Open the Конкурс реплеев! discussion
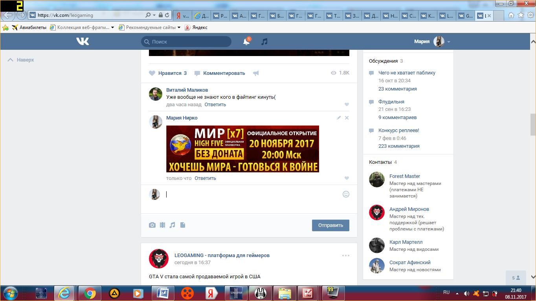 pos(398,131)
